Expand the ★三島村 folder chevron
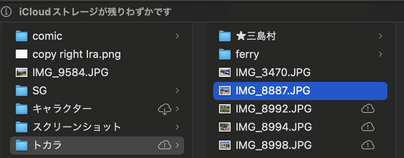404x158 pixels. pyautogui.click(x=380, y=36)
